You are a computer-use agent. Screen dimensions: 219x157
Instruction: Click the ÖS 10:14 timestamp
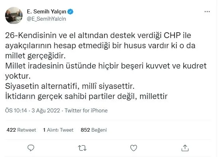15,110
